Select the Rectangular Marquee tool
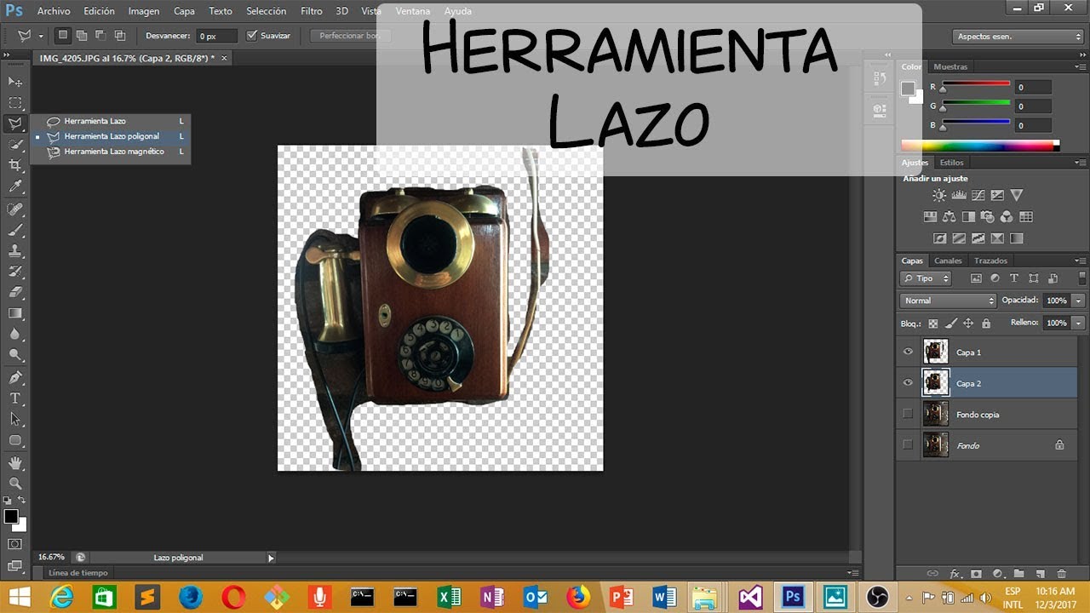The image size is (1090, 613). point(15,103)
